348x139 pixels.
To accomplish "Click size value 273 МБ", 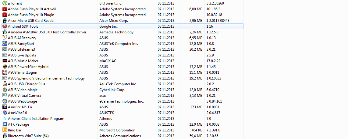I will pos(197,107).
